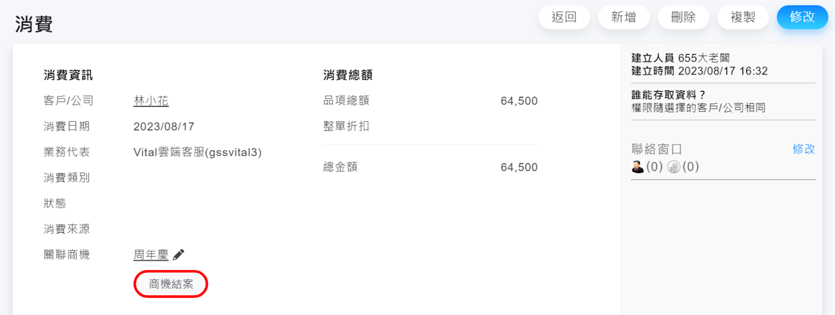Image resolution: width=835 pixels, height=315 pixels.
Task: Click the sales rep value Vital雲端客服(gssvital3)
Action: pyautogui.click(x=197, y=152)
